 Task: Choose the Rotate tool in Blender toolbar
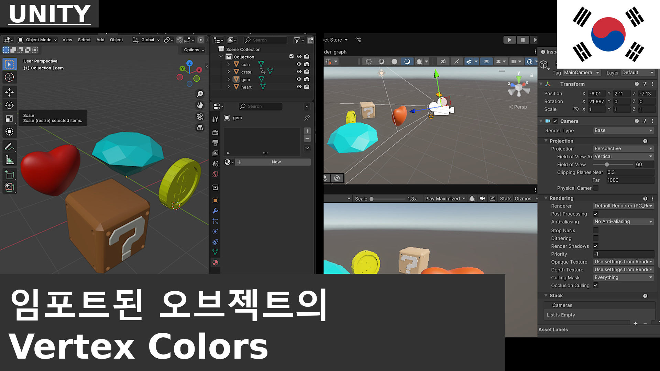point(9,105)
